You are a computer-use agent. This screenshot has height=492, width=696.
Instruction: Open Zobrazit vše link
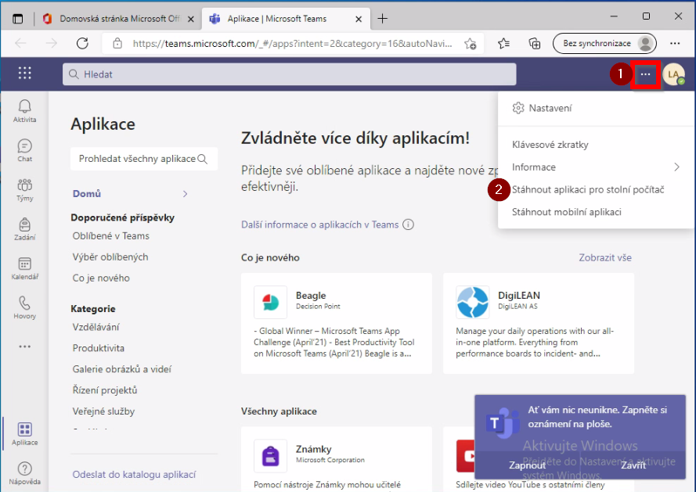coord(605,257)
